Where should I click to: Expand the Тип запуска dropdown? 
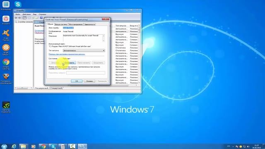[x=84, y=50]
